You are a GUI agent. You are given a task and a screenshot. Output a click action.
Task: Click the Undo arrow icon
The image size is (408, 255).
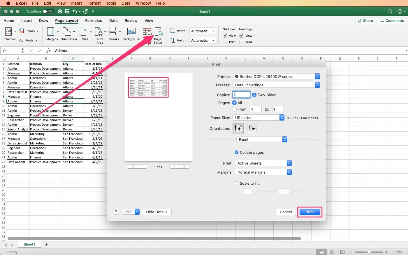click(75, 11)
